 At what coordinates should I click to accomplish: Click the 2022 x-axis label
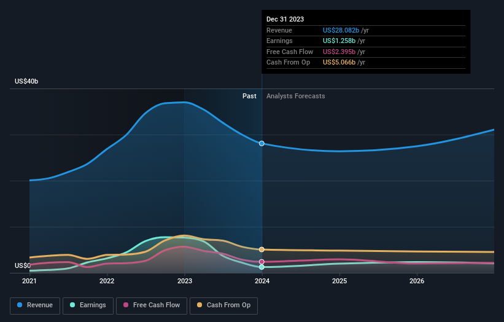pyautogui.click(x=107, y=281)
